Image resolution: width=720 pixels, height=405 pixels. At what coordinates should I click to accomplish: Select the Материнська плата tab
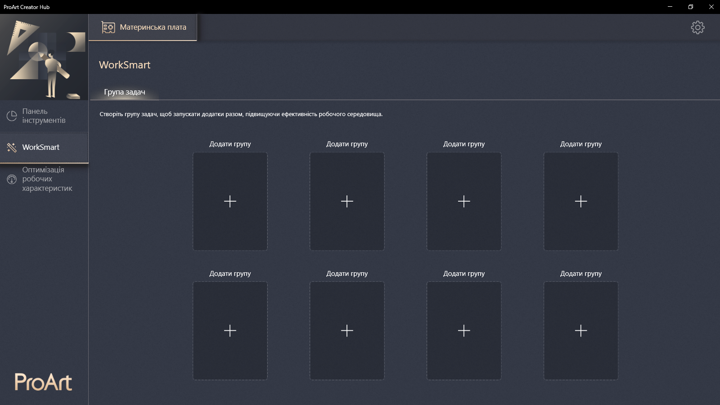click(x=143, y=27)
